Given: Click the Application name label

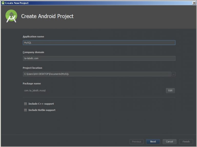Looking at the screenshot, I should [33, 36].
